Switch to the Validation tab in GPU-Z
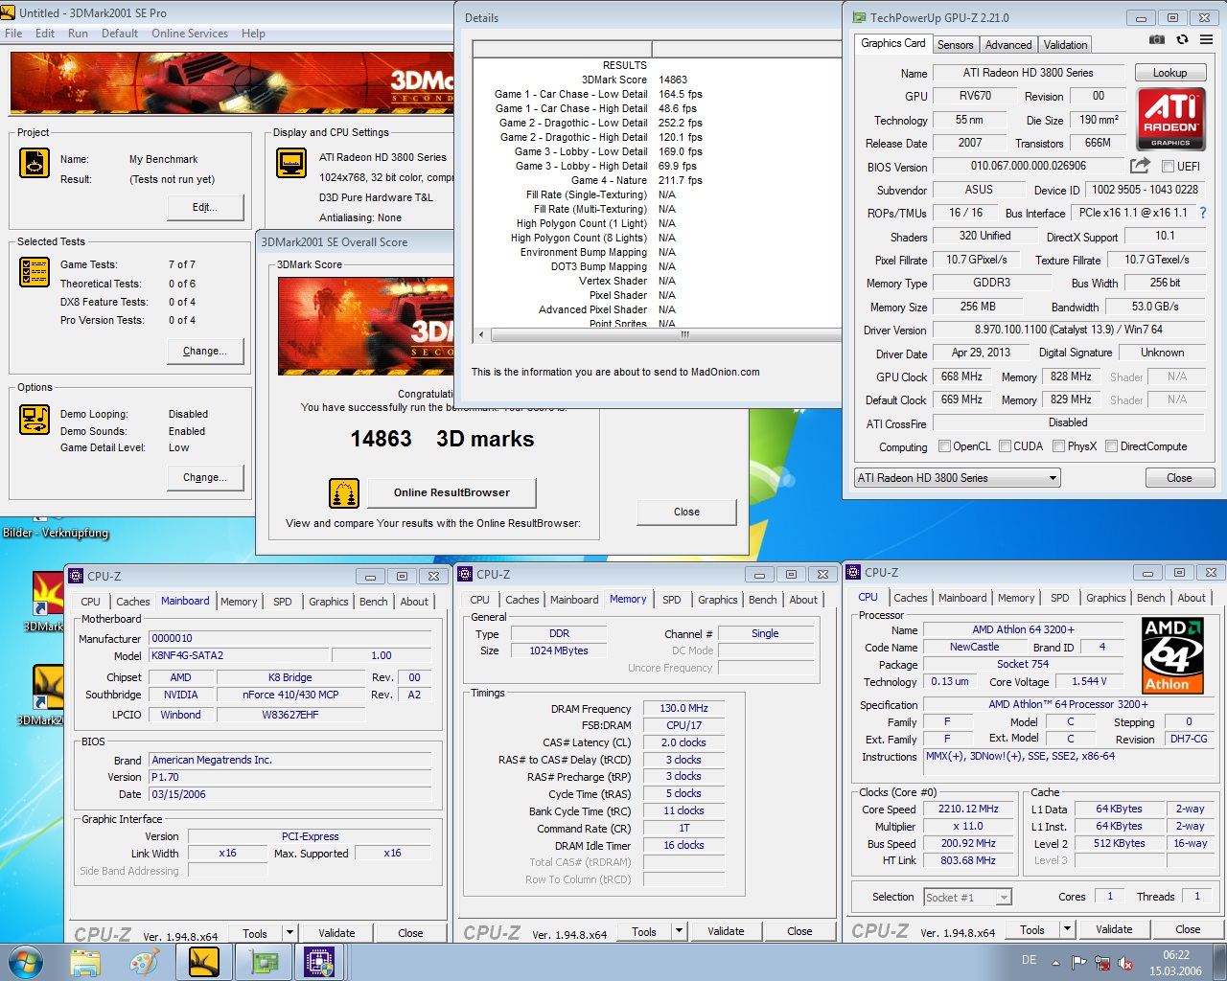1227x981 pixels. [1065, 45]
